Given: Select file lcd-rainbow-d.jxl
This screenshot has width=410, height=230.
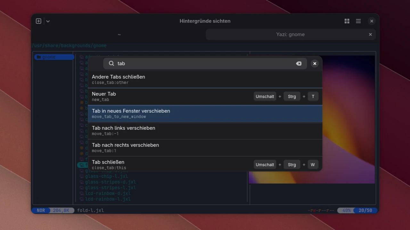Looking at the screenshot, I should coord(108,193).
